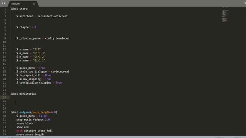Click the code minimap preview
The image size is (246, 138).
click(x=225, y=14)
